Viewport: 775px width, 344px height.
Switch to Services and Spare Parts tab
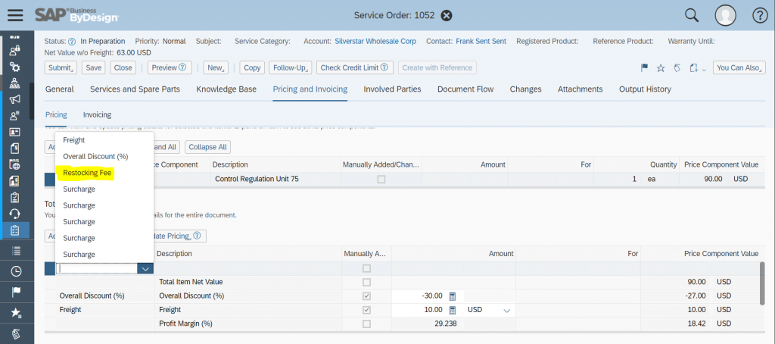[135, 89]
